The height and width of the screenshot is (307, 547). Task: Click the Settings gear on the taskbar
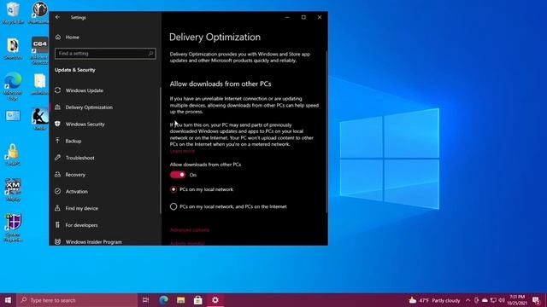[x=215, y=300]
